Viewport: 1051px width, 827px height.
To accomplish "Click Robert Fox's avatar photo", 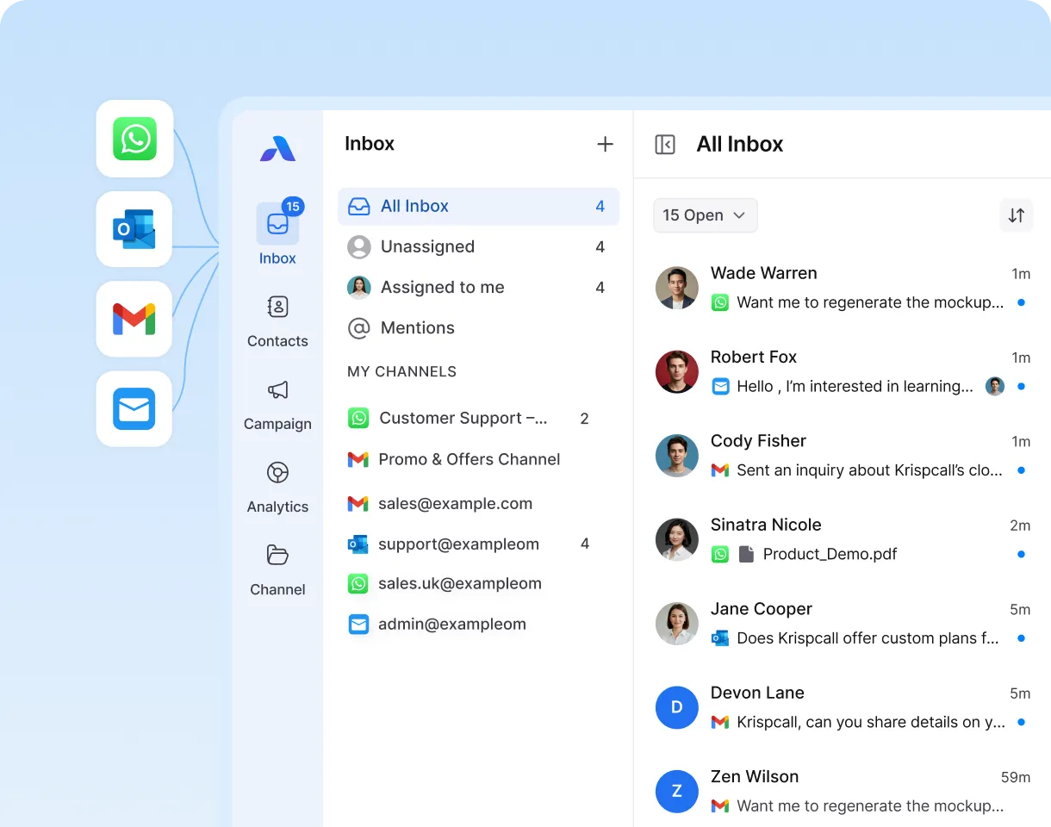I will coord(676,371).
